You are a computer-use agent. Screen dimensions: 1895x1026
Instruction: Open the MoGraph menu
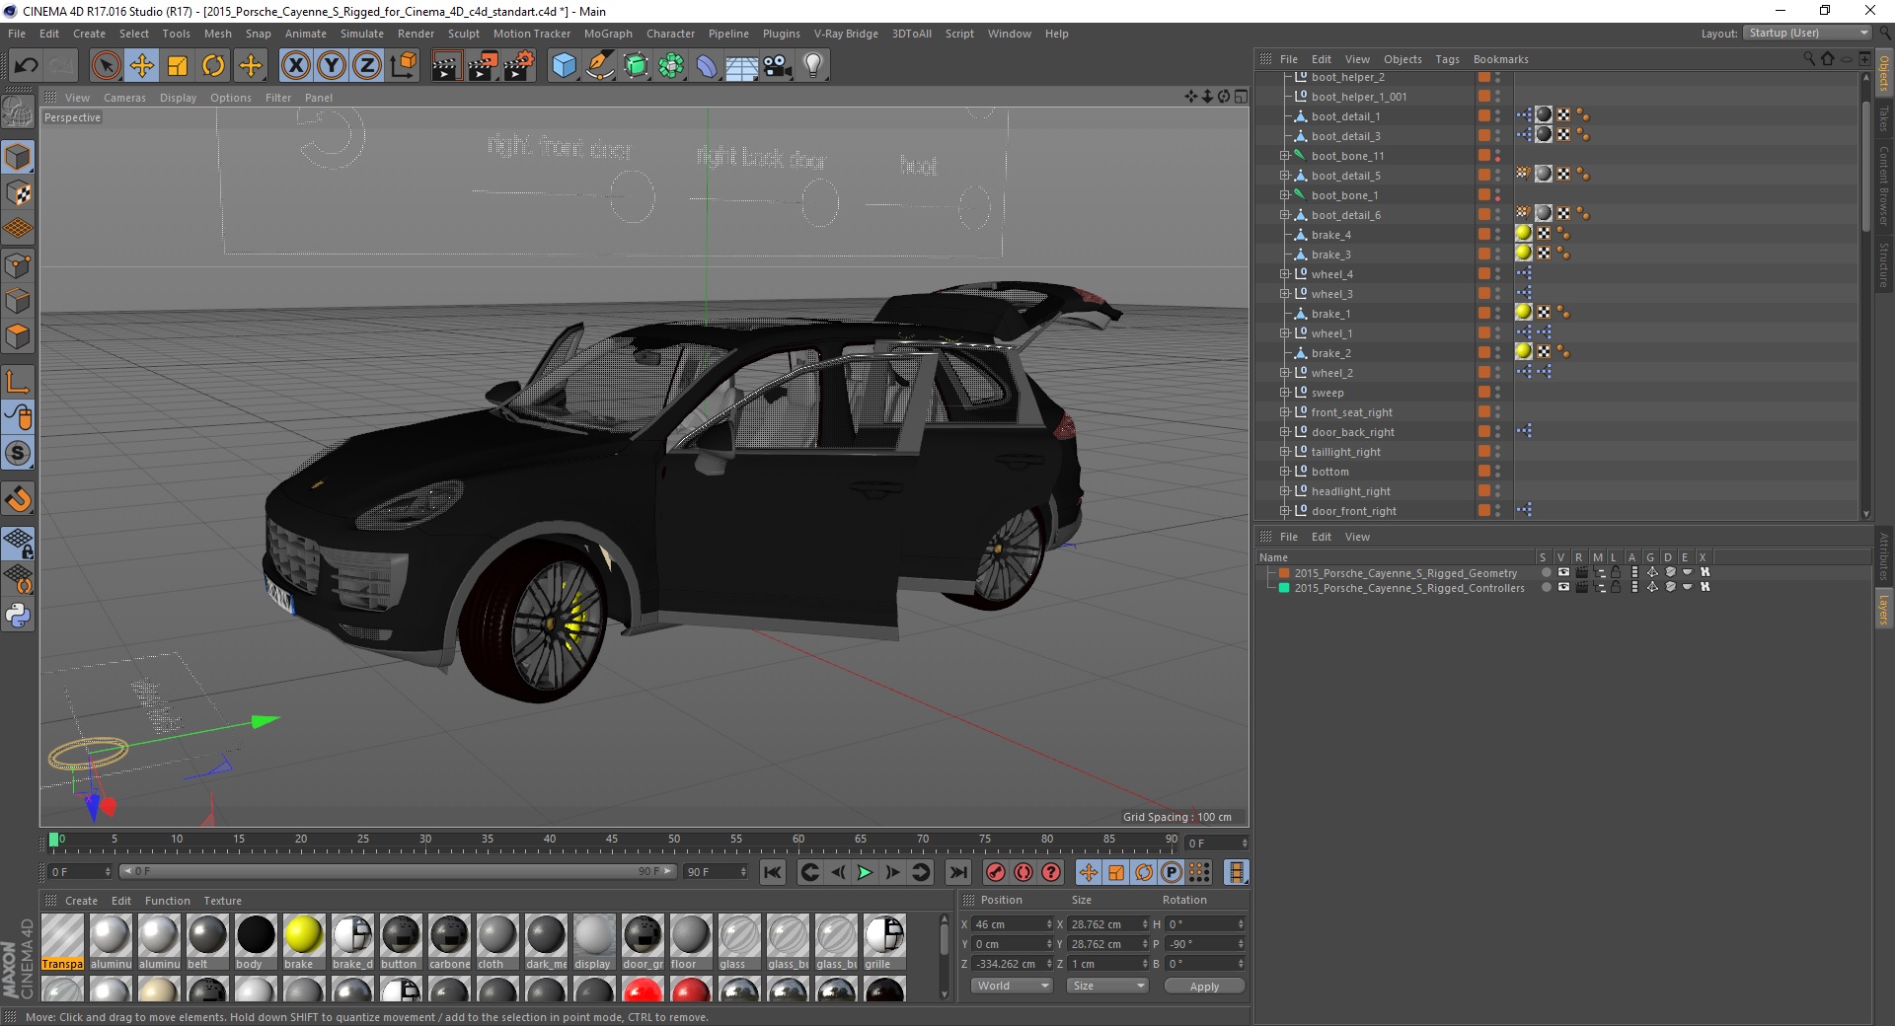(608, 34)
